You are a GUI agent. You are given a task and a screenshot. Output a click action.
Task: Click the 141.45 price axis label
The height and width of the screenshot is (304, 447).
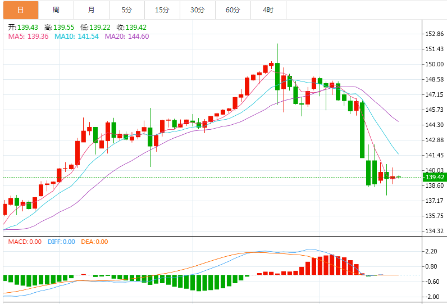point(435,155)
